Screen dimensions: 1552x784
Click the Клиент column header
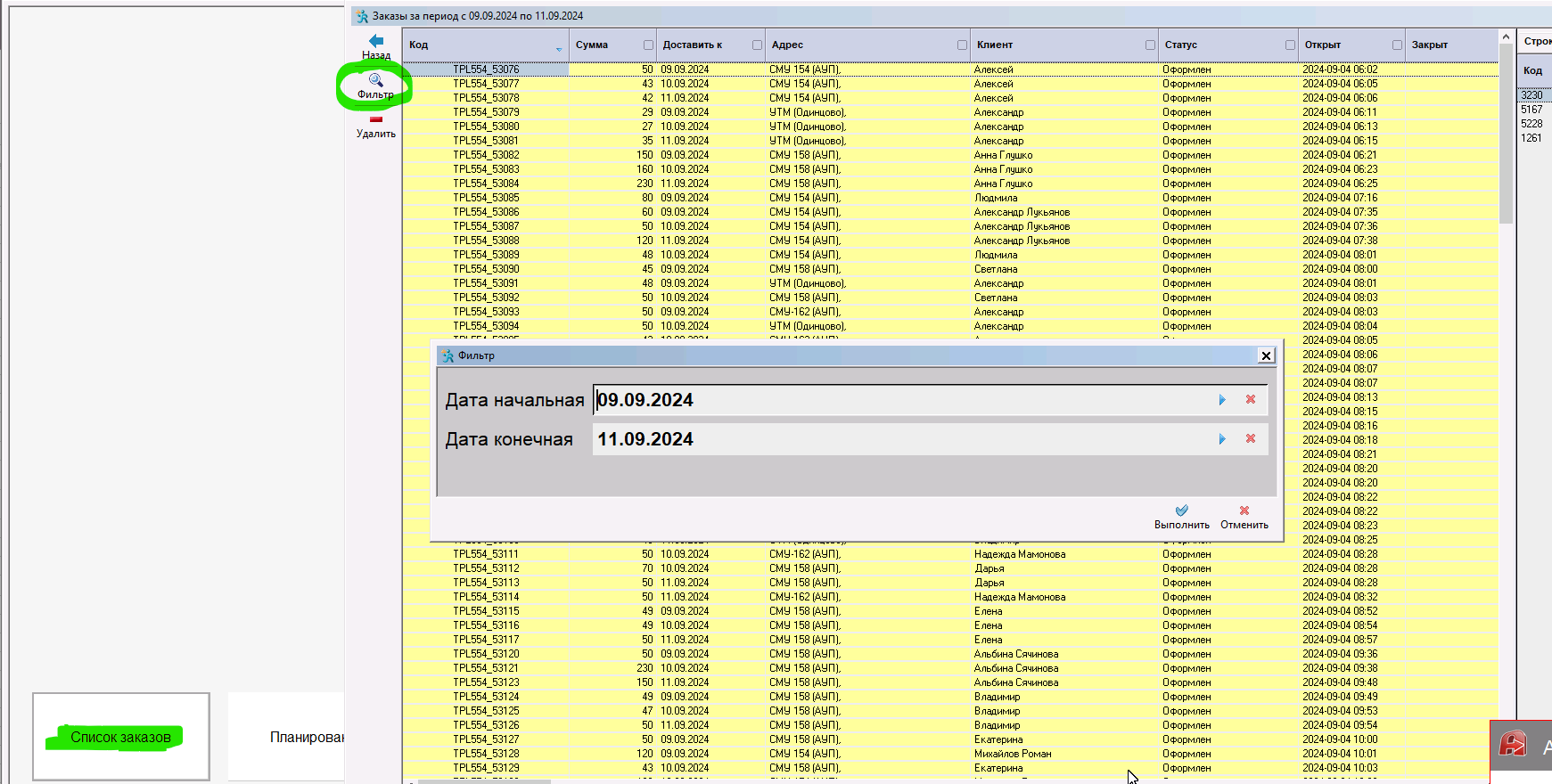995,45
